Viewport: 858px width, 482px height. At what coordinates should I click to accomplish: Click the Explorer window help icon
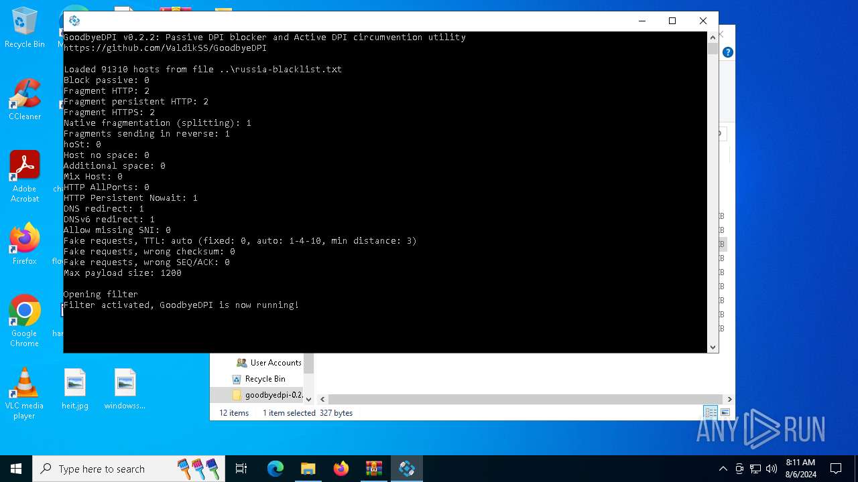pos(728,52)
